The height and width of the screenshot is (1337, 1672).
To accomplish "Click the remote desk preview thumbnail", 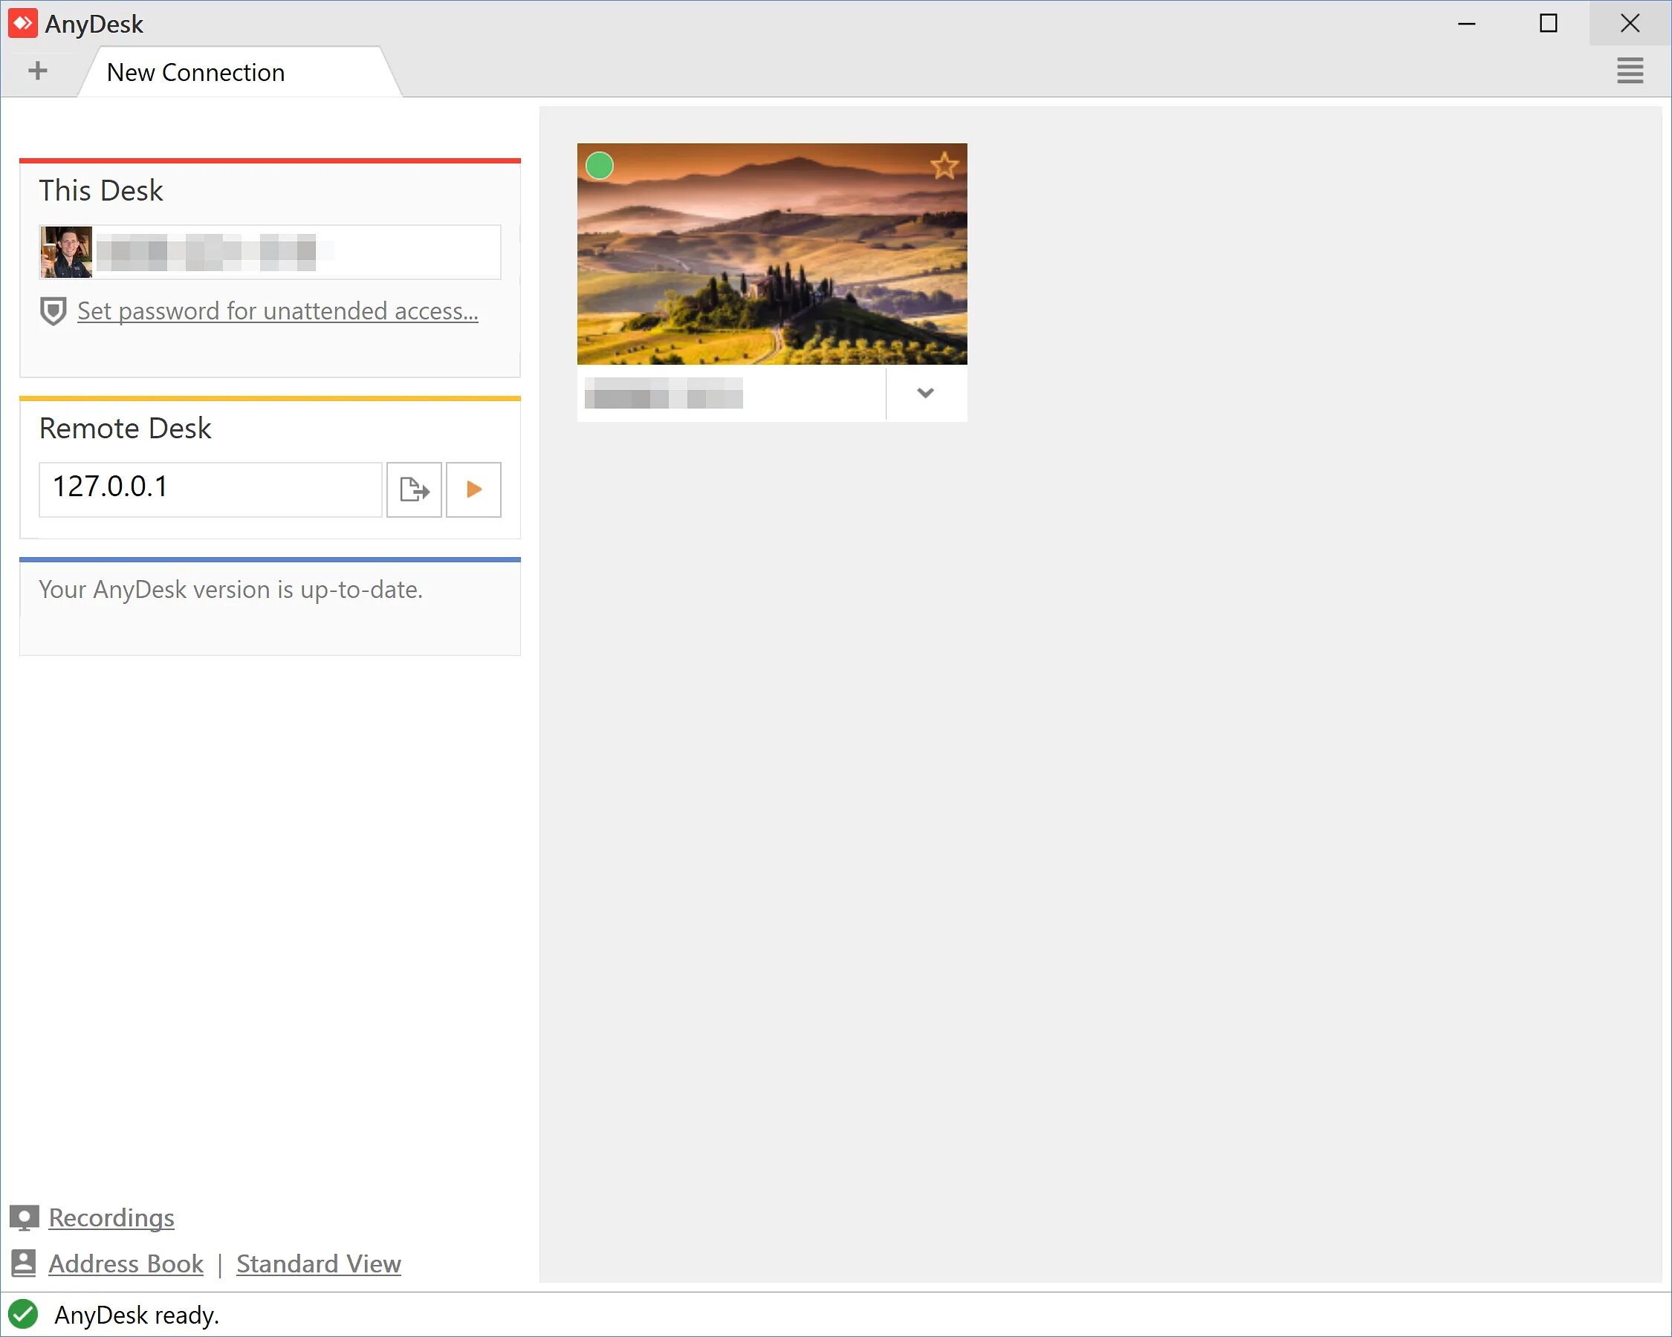I will tap(771, 254).
